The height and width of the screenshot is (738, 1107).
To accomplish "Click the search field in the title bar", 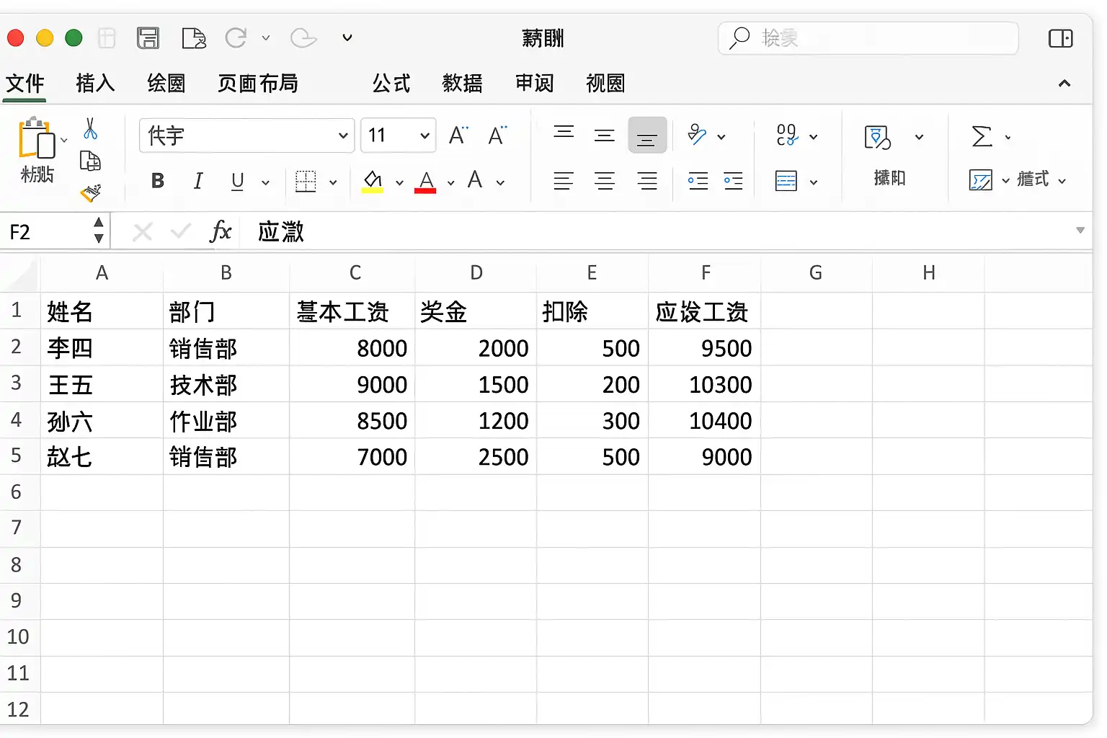I will (868, 38).
